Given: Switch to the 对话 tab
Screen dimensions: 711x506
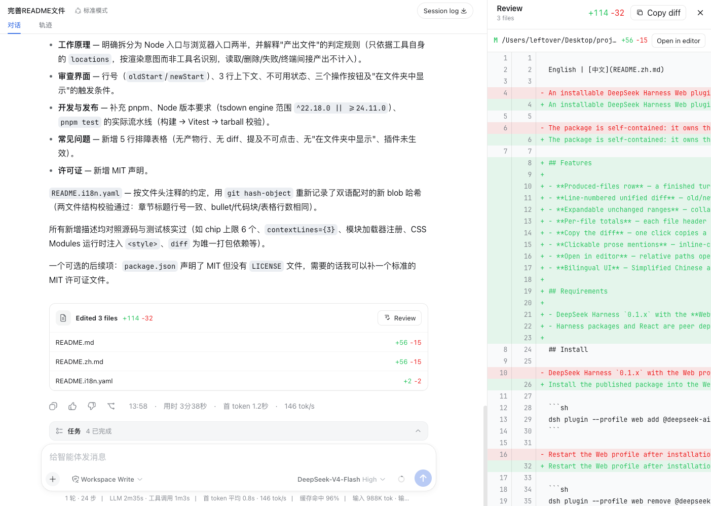Looking at the screenshot, I should point(14,25).
